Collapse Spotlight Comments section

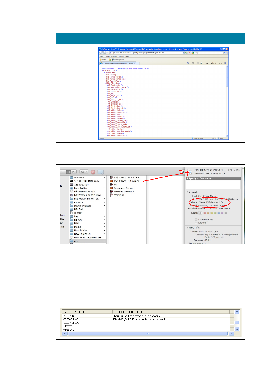[x=187, y=178]
